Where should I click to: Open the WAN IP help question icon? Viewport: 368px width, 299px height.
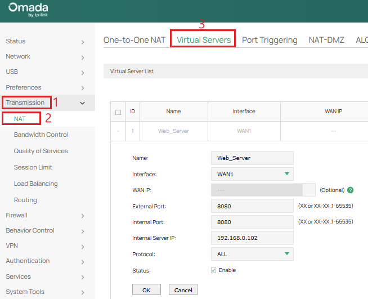click(x=350, y=190)
